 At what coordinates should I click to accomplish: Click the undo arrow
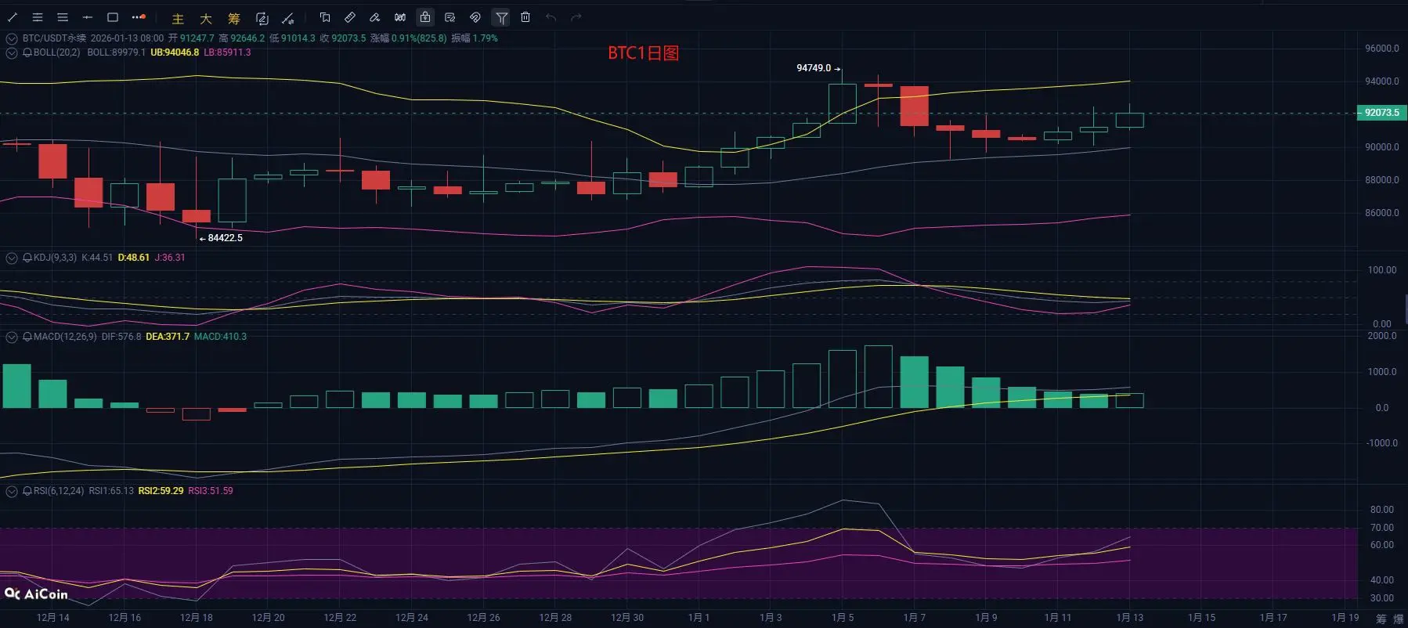(551, 17)
